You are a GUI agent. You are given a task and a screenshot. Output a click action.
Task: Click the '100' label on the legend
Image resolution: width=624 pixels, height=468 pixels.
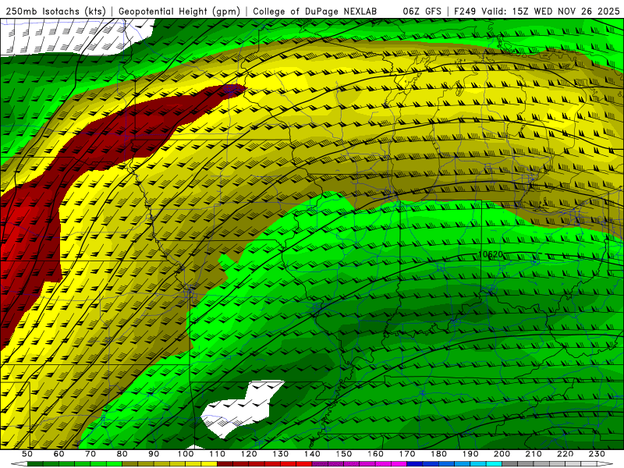[x=186, y=454]
